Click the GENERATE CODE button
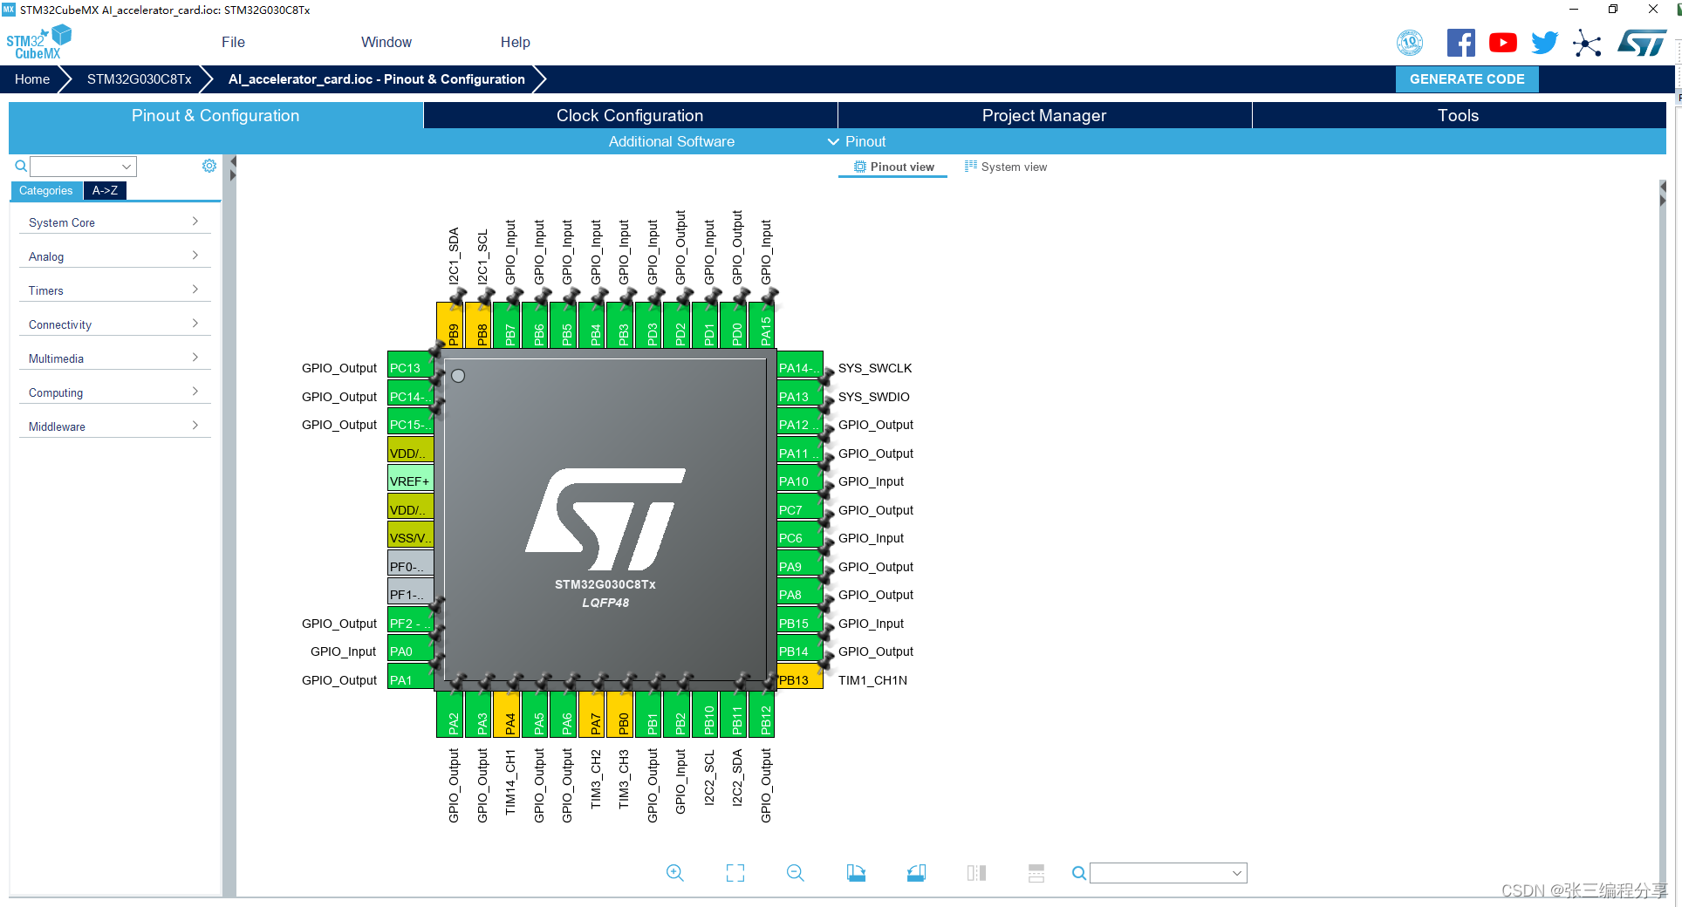This screenshot has height=907, width=1682. [x=1467, y=78]
